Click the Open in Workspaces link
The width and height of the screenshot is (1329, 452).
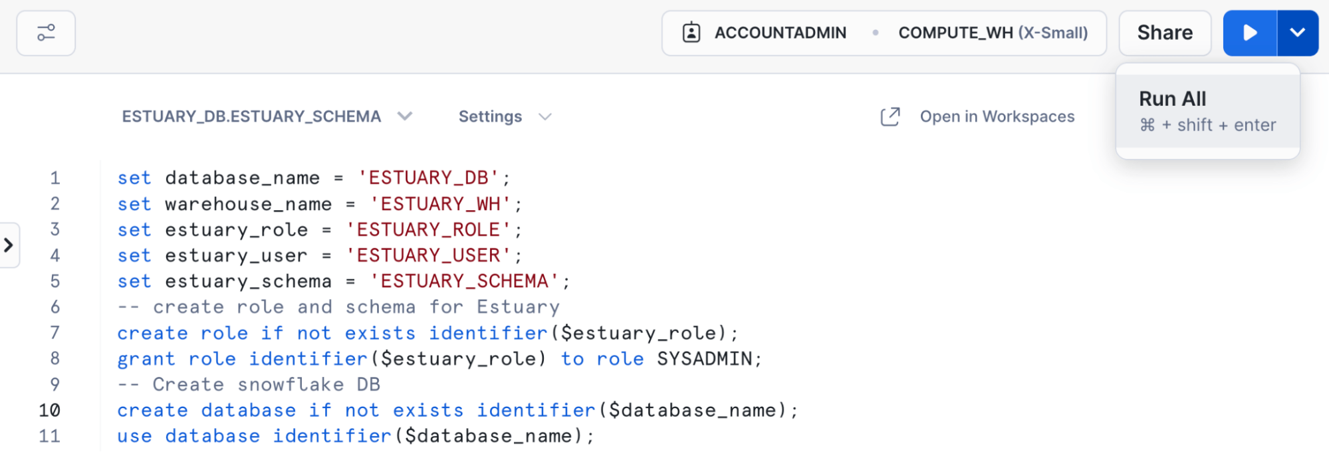(x=997, y=116)
